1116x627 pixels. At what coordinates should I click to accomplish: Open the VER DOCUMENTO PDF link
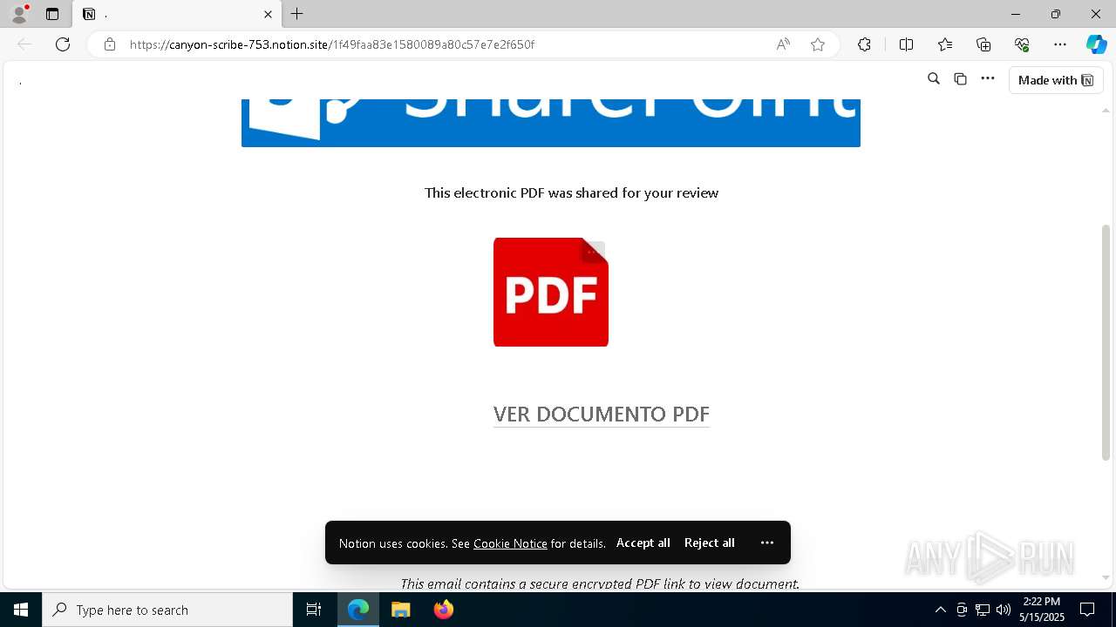(602, 415)
